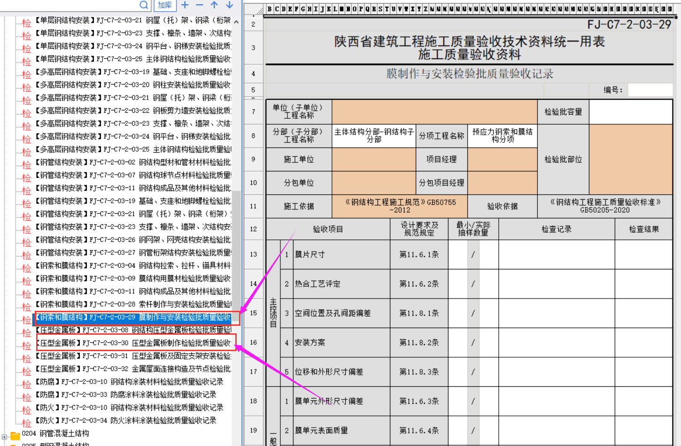Open 【多高层钢结构安装】FJ-C7-2-03-25 主体钢结构 item

(x=133, y=149)
